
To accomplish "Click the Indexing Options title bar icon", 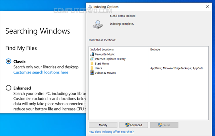I will [x=90, y=7].
